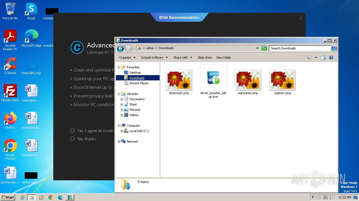Screen dimensions: 359x201
Task: Open the anotherabo... Word document icon
Action: tap(10, 175)
